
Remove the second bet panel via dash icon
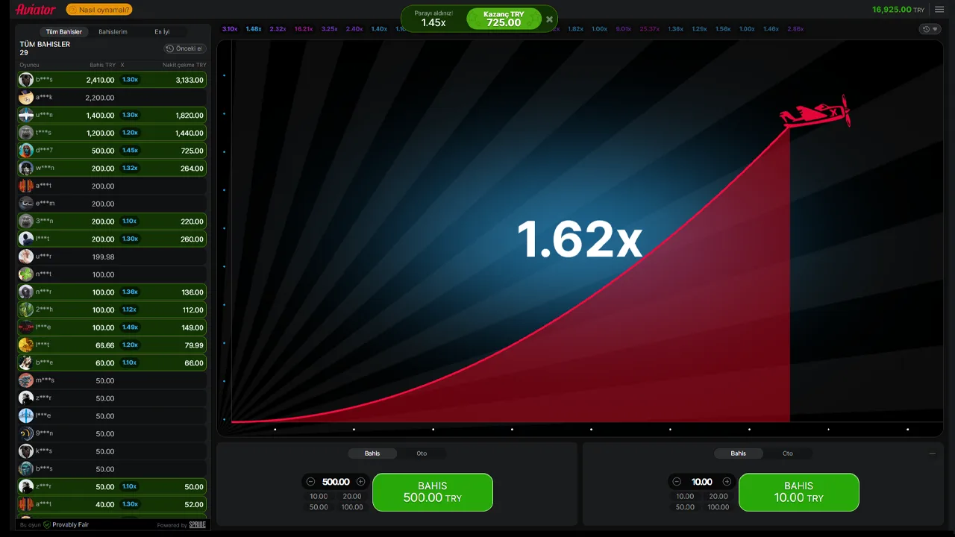pos(932,453)
